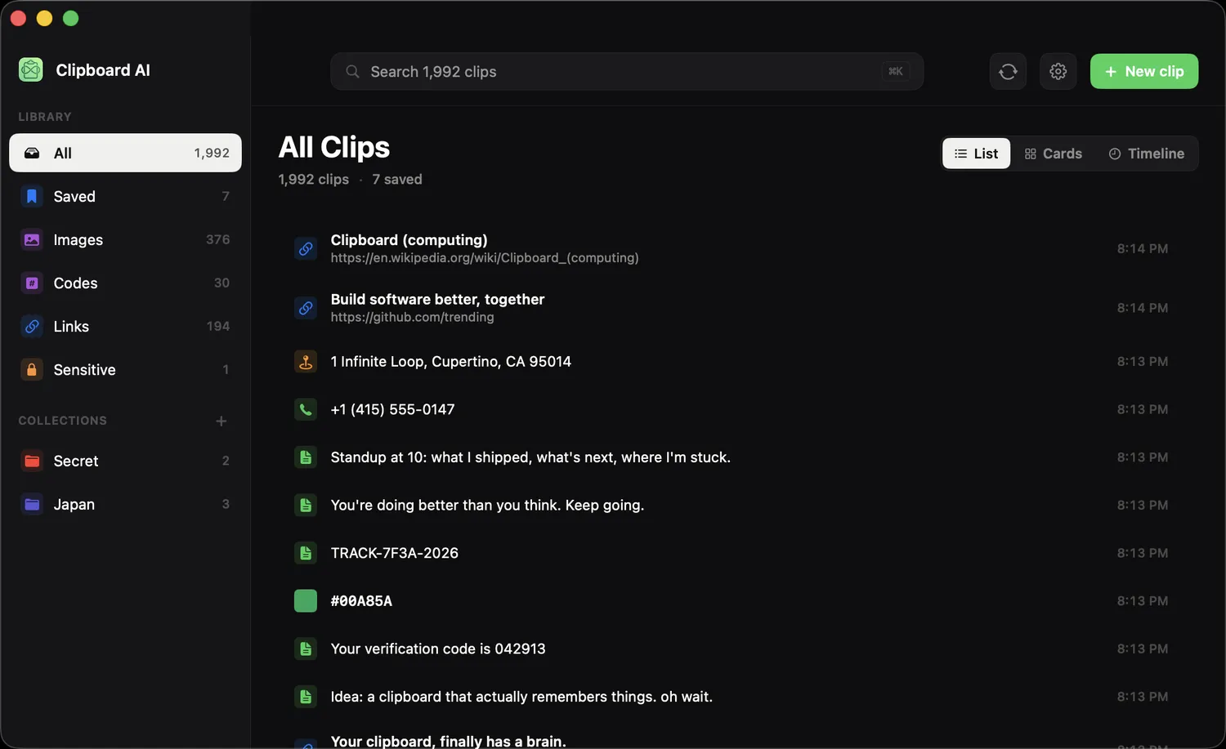Click the en.wikipedia.org Clipboard URL
Screen dimensions: 1226x749
pos(485,258)
